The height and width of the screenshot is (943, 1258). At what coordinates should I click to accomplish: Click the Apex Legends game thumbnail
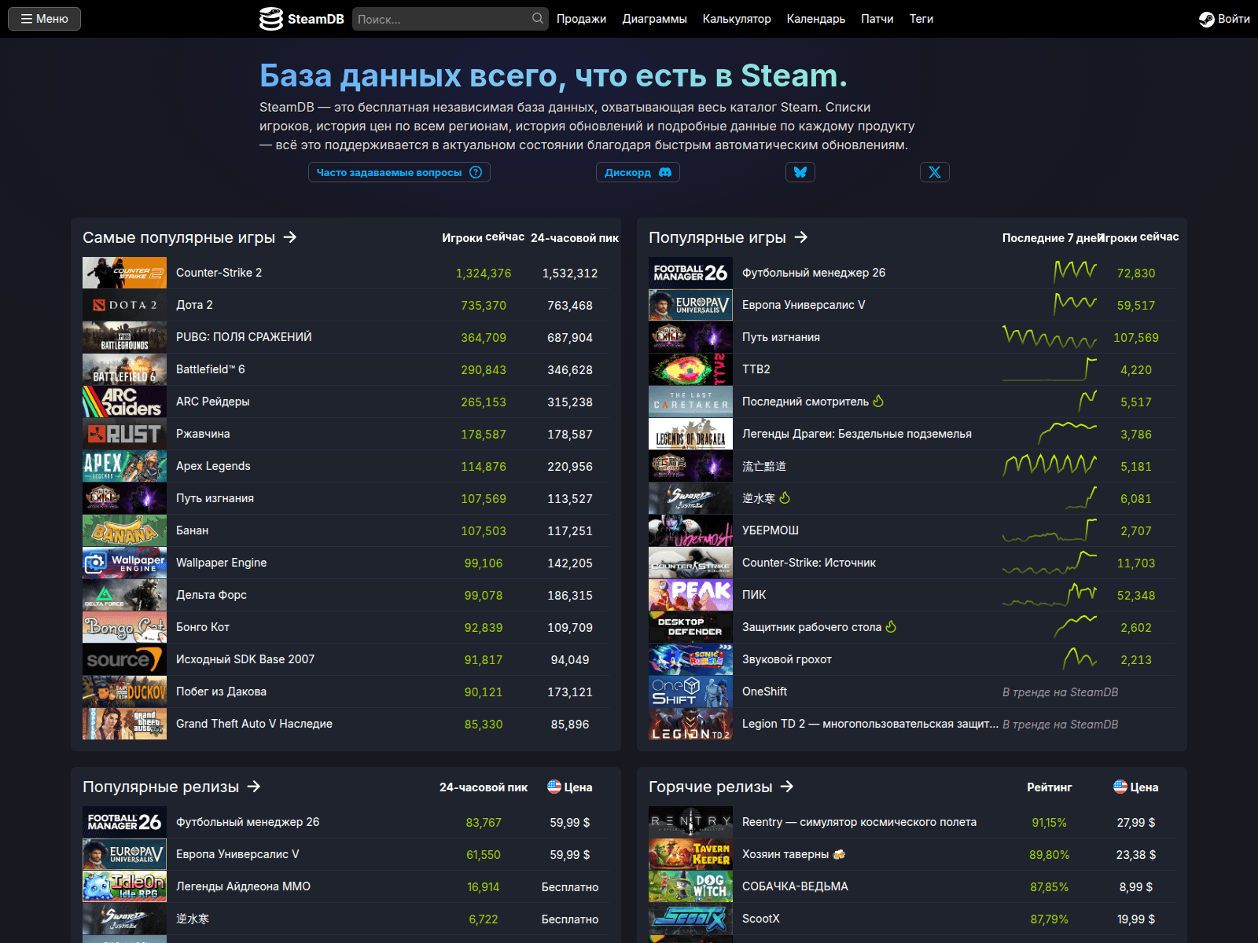tap(124, 466)
